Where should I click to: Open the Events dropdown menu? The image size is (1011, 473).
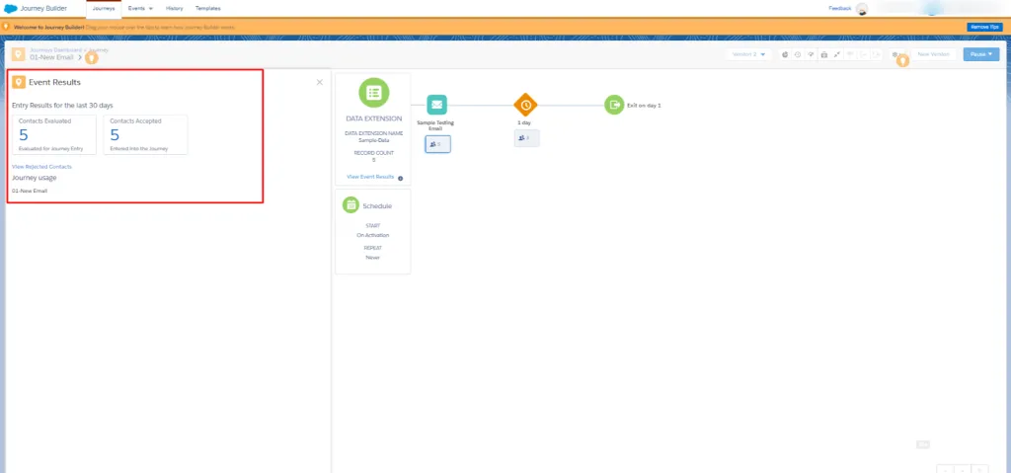click(x=140, y=8)
